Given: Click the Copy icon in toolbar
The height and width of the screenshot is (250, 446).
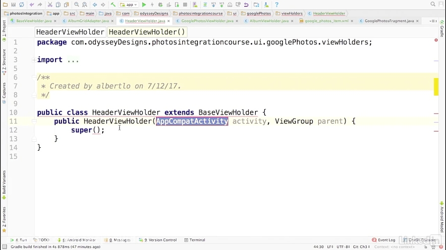Looking at the screenshot, I should pos(58,4).
